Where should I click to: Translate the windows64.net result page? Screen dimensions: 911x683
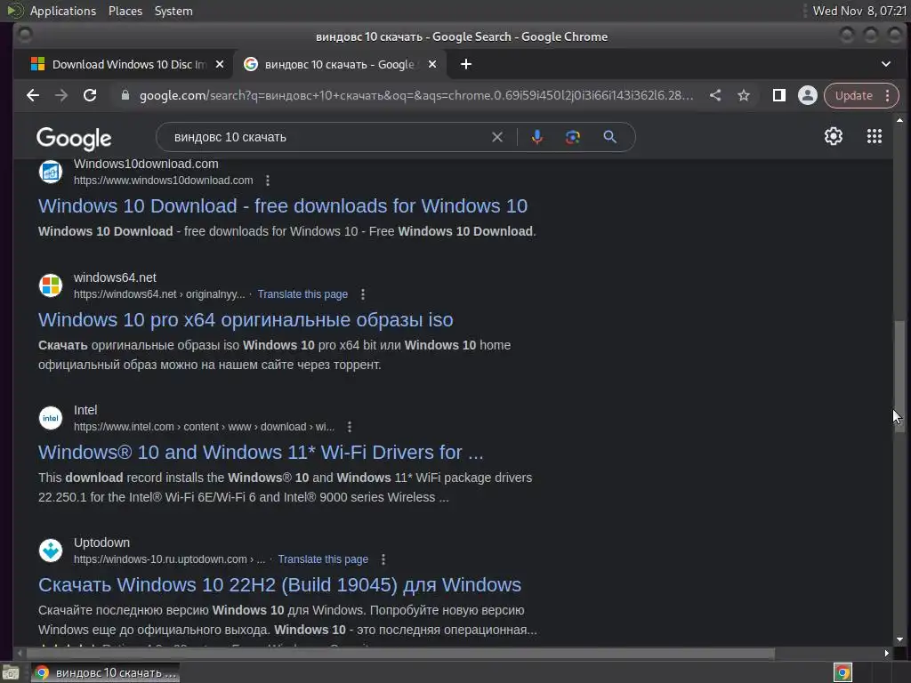click(x=302, y=294)
